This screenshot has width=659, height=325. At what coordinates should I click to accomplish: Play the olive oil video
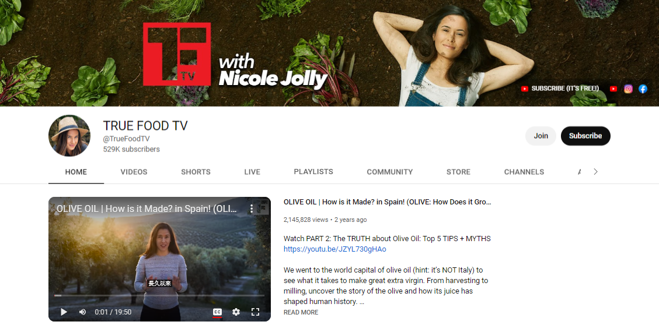coord(64,312)
